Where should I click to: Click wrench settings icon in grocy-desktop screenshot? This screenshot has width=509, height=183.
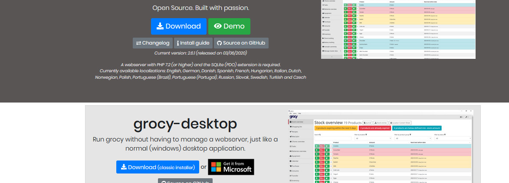[466, 117]
